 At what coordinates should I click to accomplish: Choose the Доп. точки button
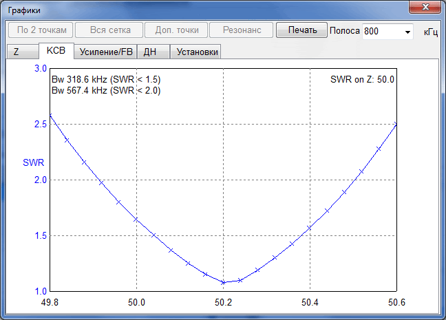176,30
